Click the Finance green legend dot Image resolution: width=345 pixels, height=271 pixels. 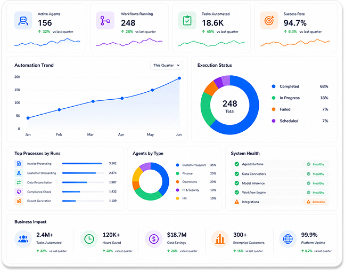click(178, 173)
